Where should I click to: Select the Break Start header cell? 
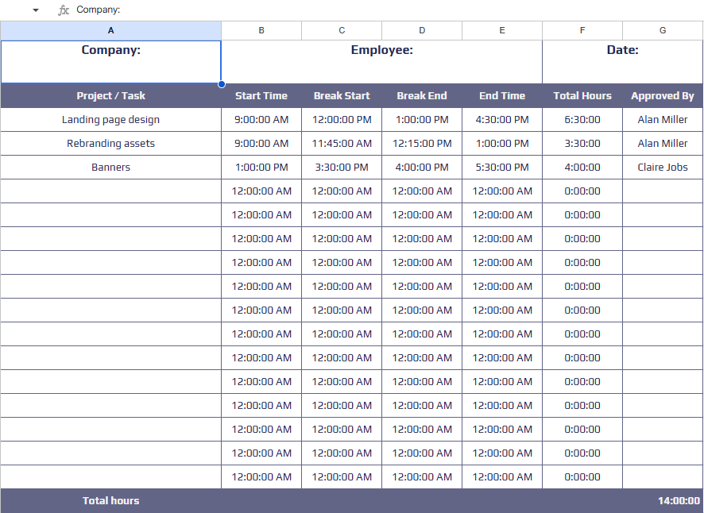pos(342,96)
